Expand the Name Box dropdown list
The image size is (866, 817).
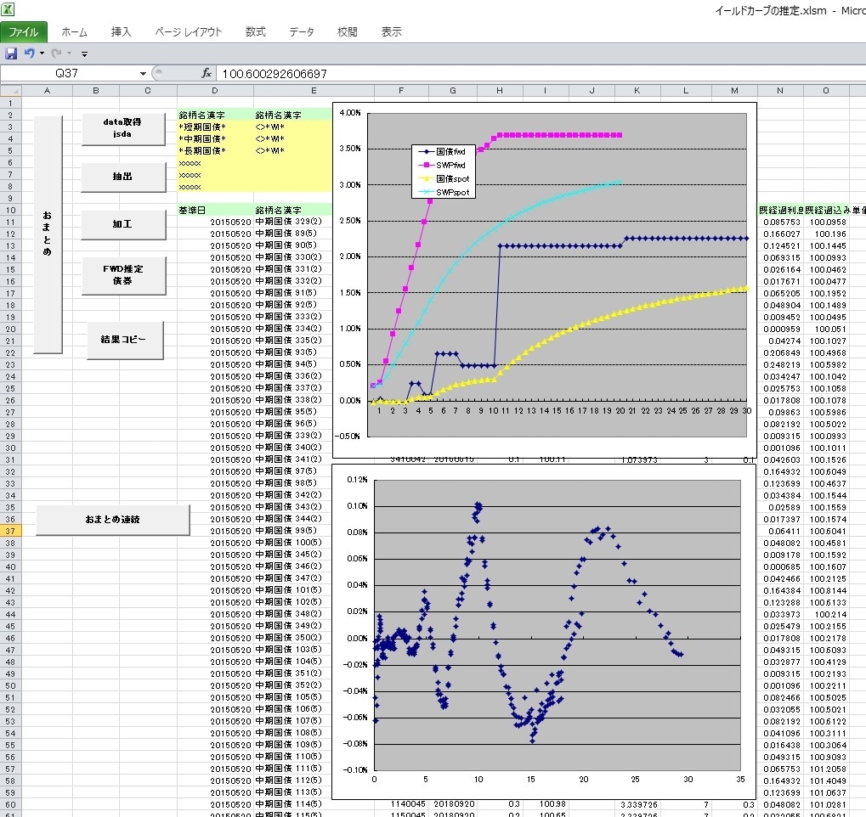tap(143, 73)
